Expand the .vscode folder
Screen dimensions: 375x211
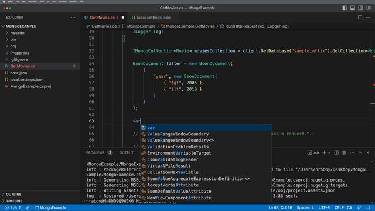[x=17, y=33]
